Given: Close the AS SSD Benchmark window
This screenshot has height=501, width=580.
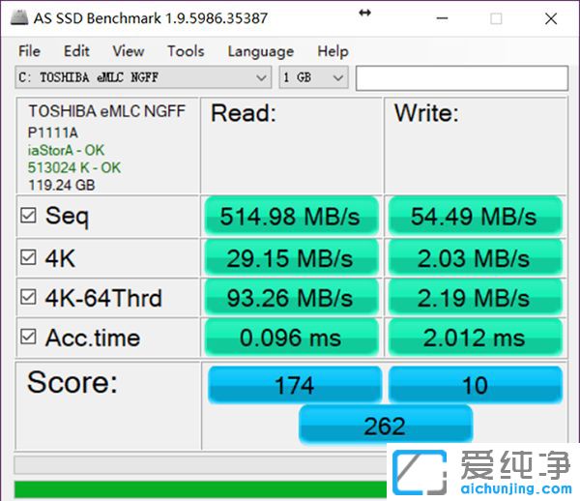Looking at the screenshot, I should (x=551, y=18).
